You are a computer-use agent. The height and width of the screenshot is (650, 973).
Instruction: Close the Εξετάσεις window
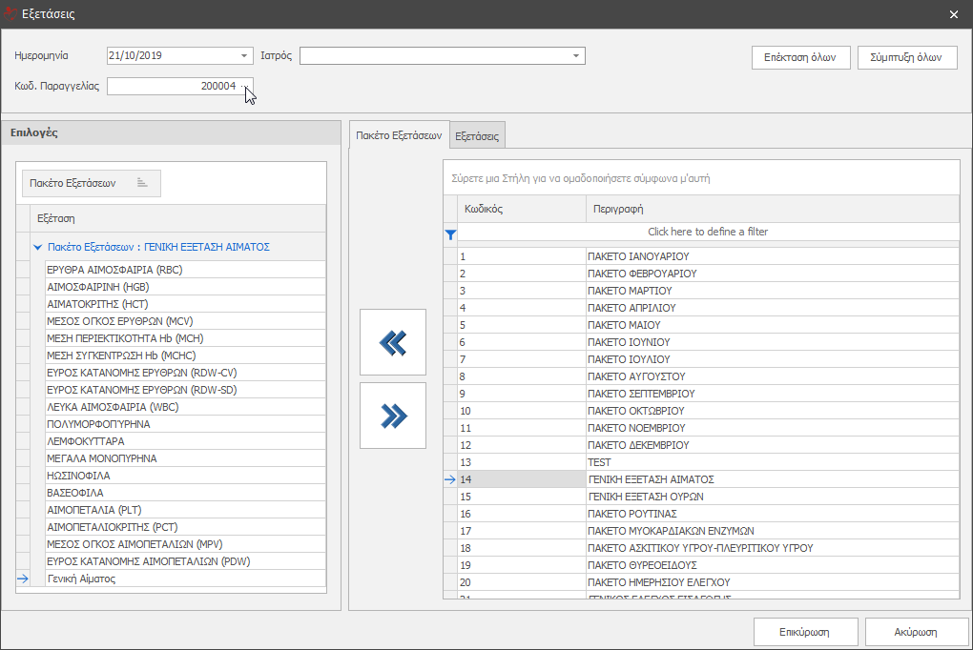point(954,14)
